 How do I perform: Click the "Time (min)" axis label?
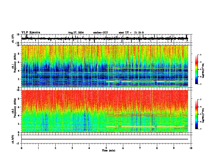(x=109, y=151)
